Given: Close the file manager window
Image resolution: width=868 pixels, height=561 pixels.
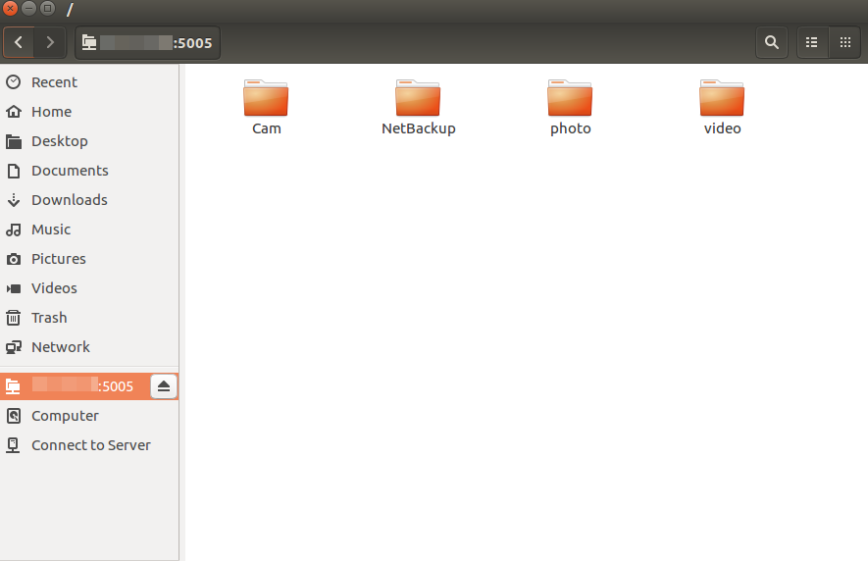Looking at the screenshot, I should point(10,8).
